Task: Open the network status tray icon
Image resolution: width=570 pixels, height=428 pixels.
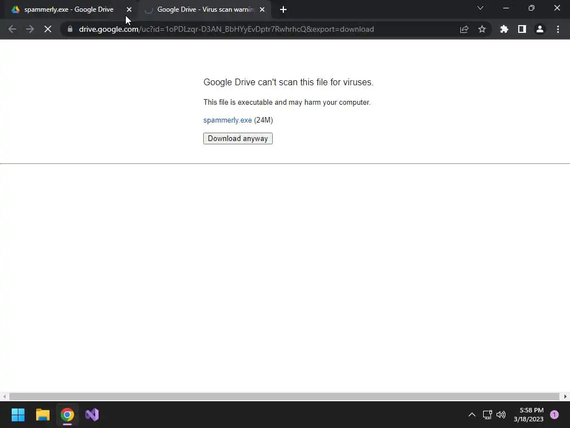Action: click(487, 415)
